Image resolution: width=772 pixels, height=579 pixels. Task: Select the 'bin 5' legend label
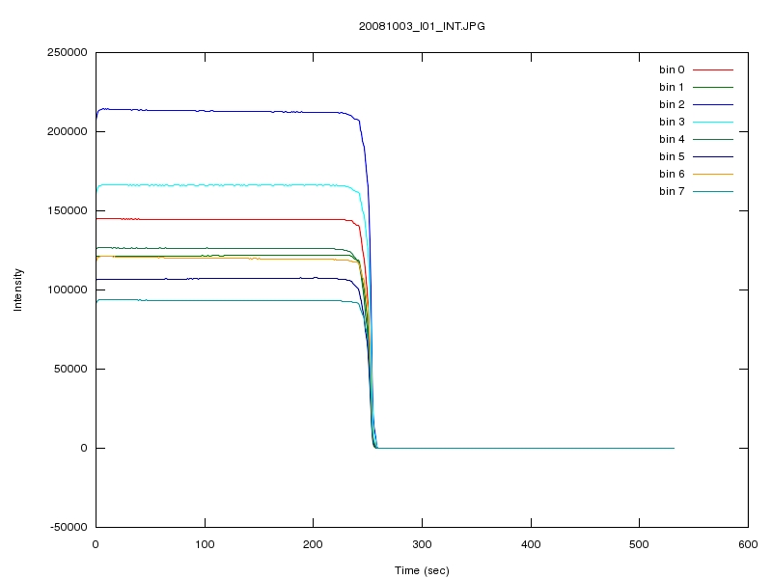click(x=672, y=156)
